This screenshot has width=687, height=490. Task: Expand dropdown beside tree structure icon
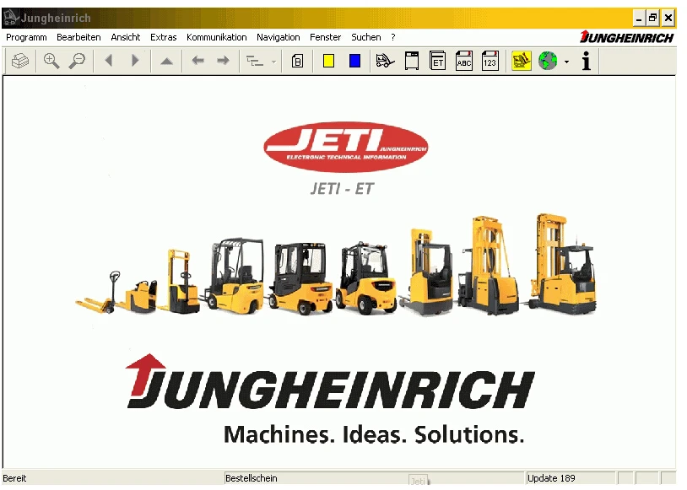[x=273, y=62]
